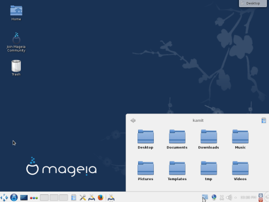Toggle the home folder view panel widget
269x202 pixels.
[x=205, y=198]
